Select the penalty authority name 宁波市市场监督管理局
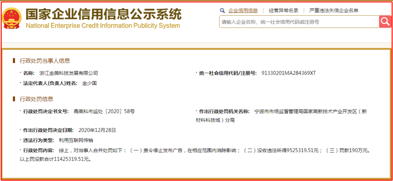Viewport: 393px width, 181px height. (x=279, y=111)
